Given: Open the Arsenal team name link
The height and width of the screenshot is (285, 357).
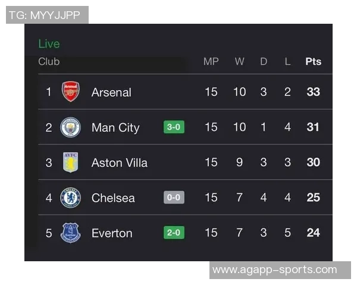Looking at the screenshot, I should click(111, 92).
